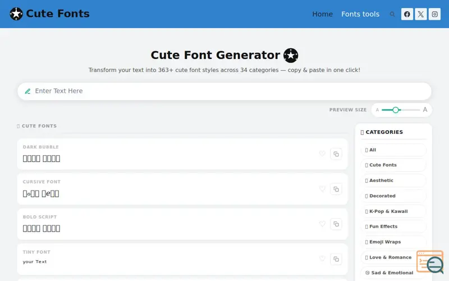The image size is (449, 281).
Task: Click the Cute Fonts star logo icon
Action: (x=16, y=13)
